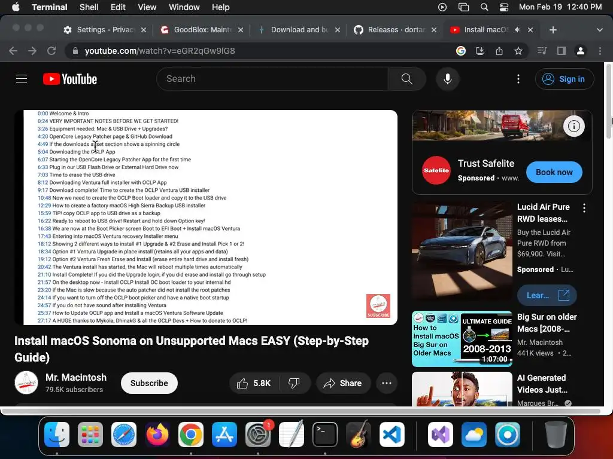Open Big Sur on older Macs thumbnail
This screenshot has height=459, width=613.
tap(462, 339)
